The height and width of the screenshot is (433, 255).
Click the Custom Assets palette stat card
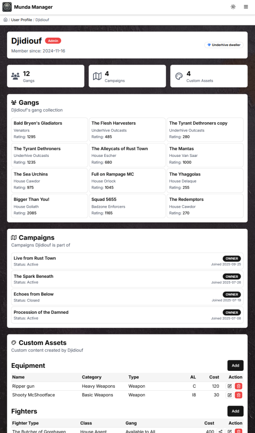click(208, 76)
